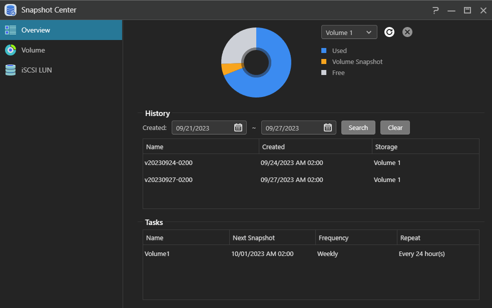
Task: Open calendar for the 09/21/2023 start date
Action: [x=238, y=127]
